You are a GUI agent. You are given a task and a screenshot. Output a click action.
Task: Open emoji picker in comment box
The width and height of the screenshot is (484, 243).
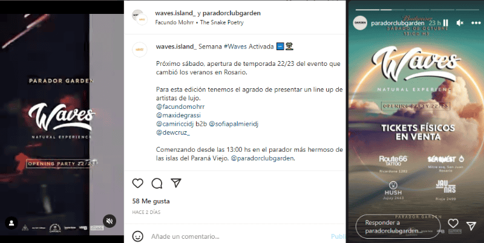pyautogui.click(x=138, y=236)
